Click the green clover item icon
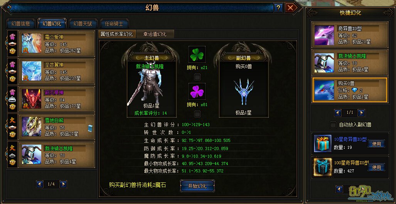396x204 pixels. click(x=197, y=54)
